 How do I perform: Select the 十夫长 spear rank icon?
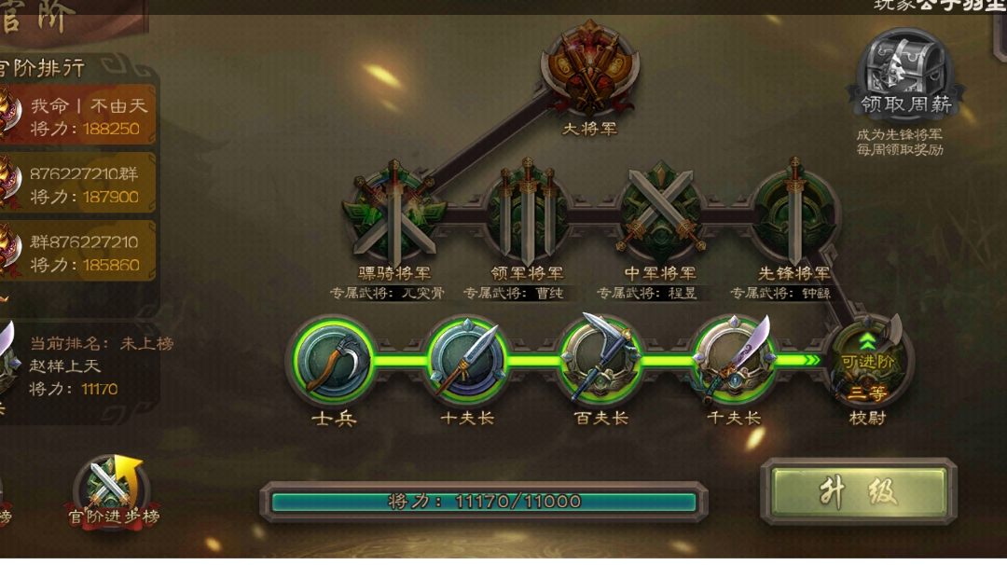tap(467, 360)
